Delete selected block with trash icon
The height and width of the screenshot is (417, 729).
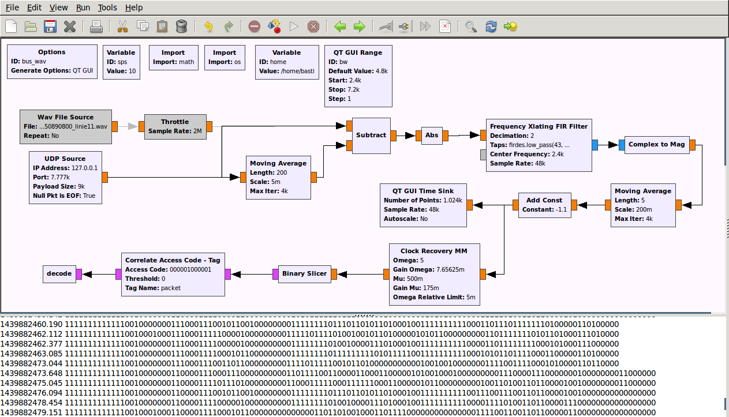click(x=181, y=27)
